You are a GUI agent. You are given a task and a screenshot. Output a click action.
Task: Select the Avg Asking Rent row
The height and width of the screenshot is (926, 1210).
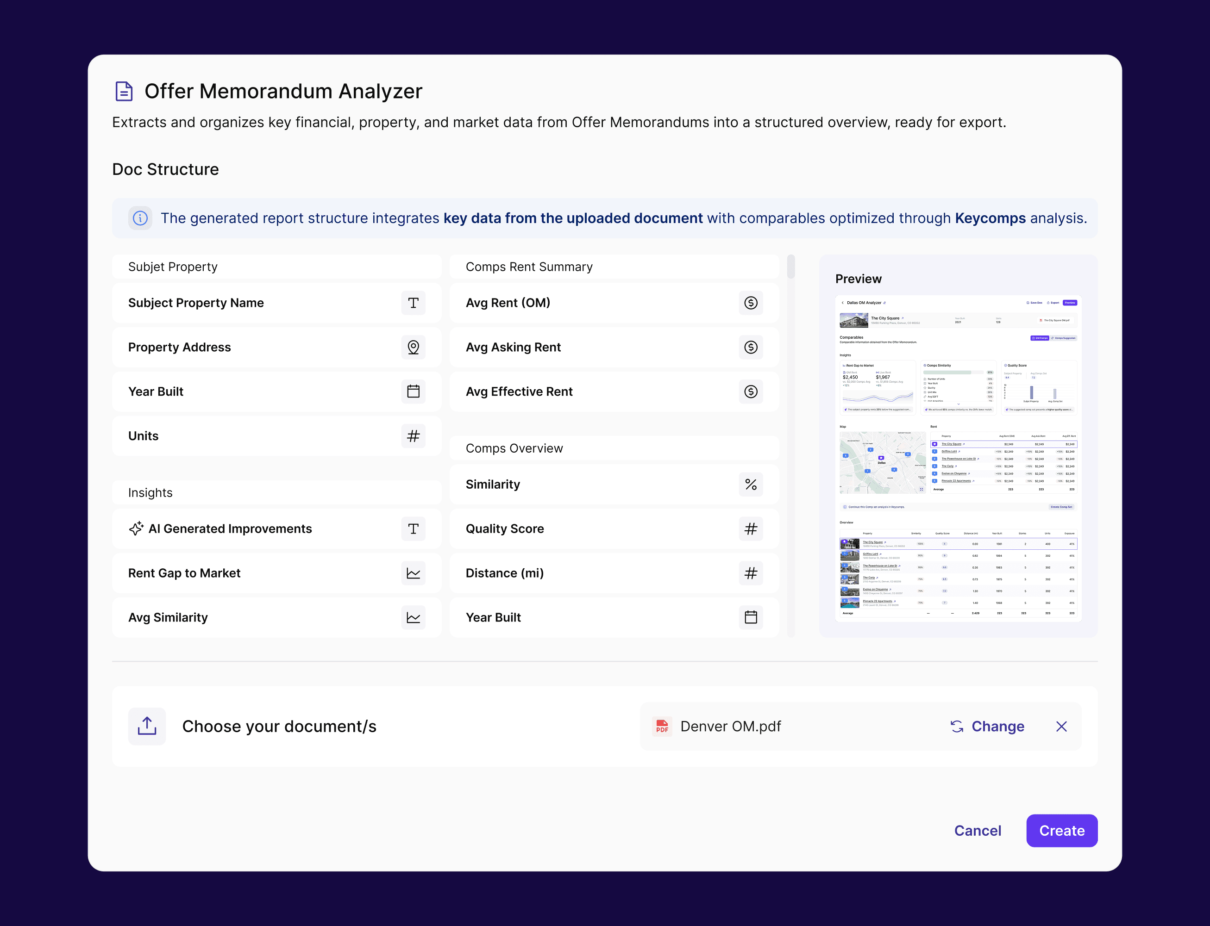click(x=614, y=347)
